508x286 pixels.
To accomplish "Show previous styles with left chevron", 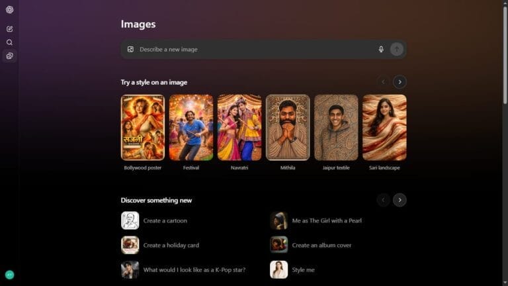I will point(383,82).
